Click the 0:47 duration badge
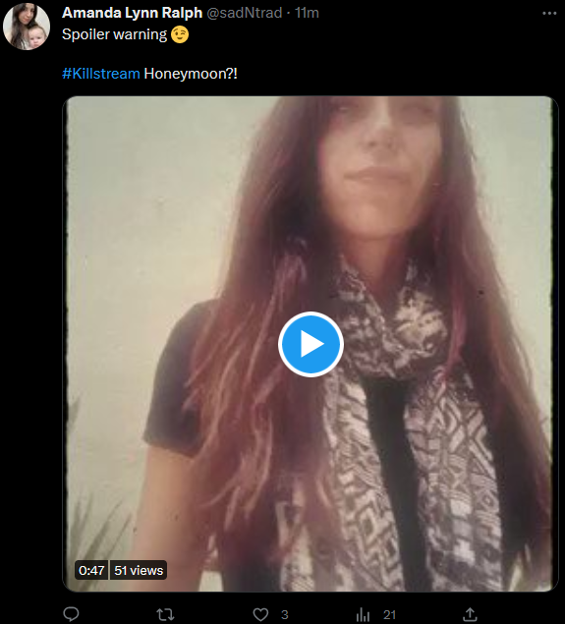565x624 pixels. click(91, 570)
